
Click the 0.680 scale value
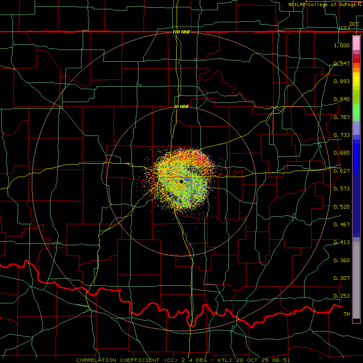point(342,153)
